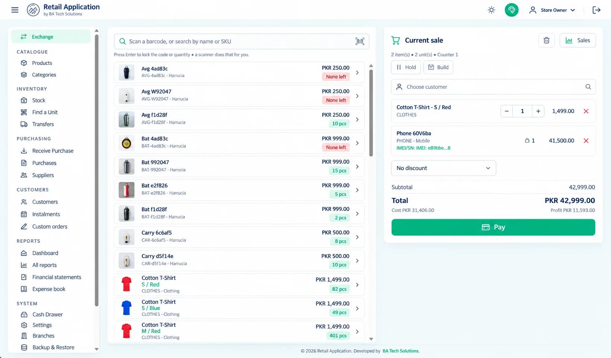Focus the Choose customer field
This screenshot has height=358, width=611.
[493, 87]
